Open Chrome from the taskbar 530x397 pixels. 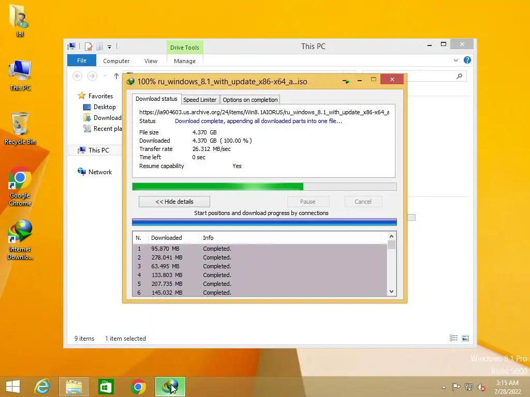coord(138,387)
